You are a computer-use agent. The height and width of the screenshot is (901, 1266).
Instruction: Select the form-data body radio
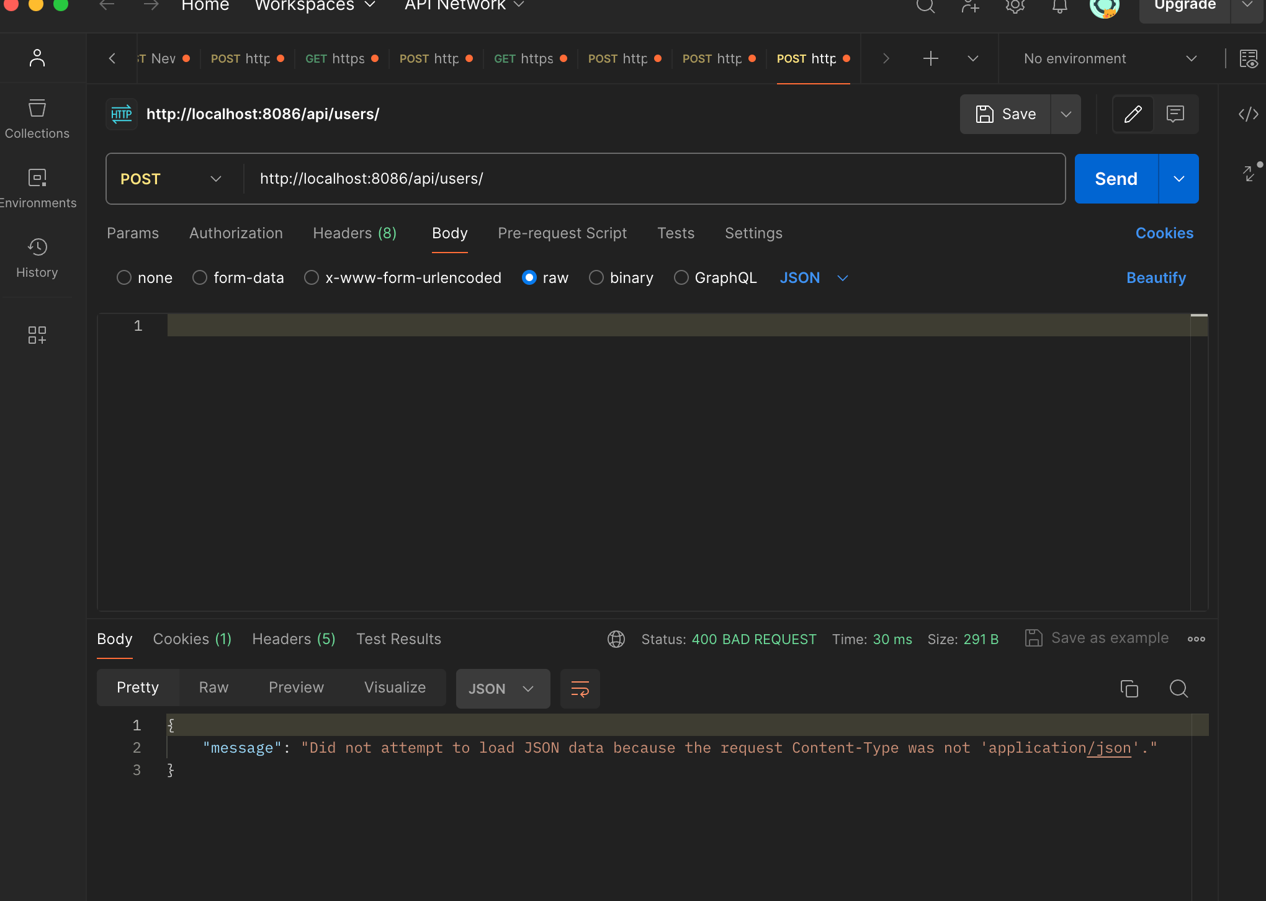(x=200, y=278)
